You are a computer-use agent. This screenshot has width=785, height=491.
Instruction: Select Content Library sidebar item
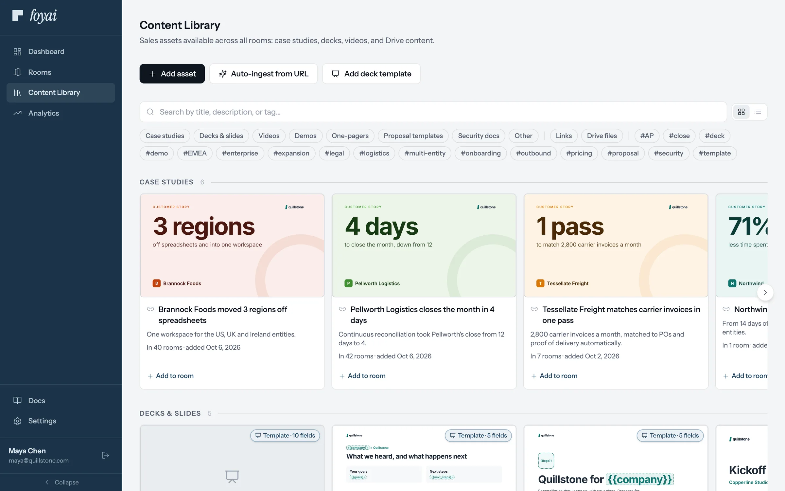coord(61,93)
